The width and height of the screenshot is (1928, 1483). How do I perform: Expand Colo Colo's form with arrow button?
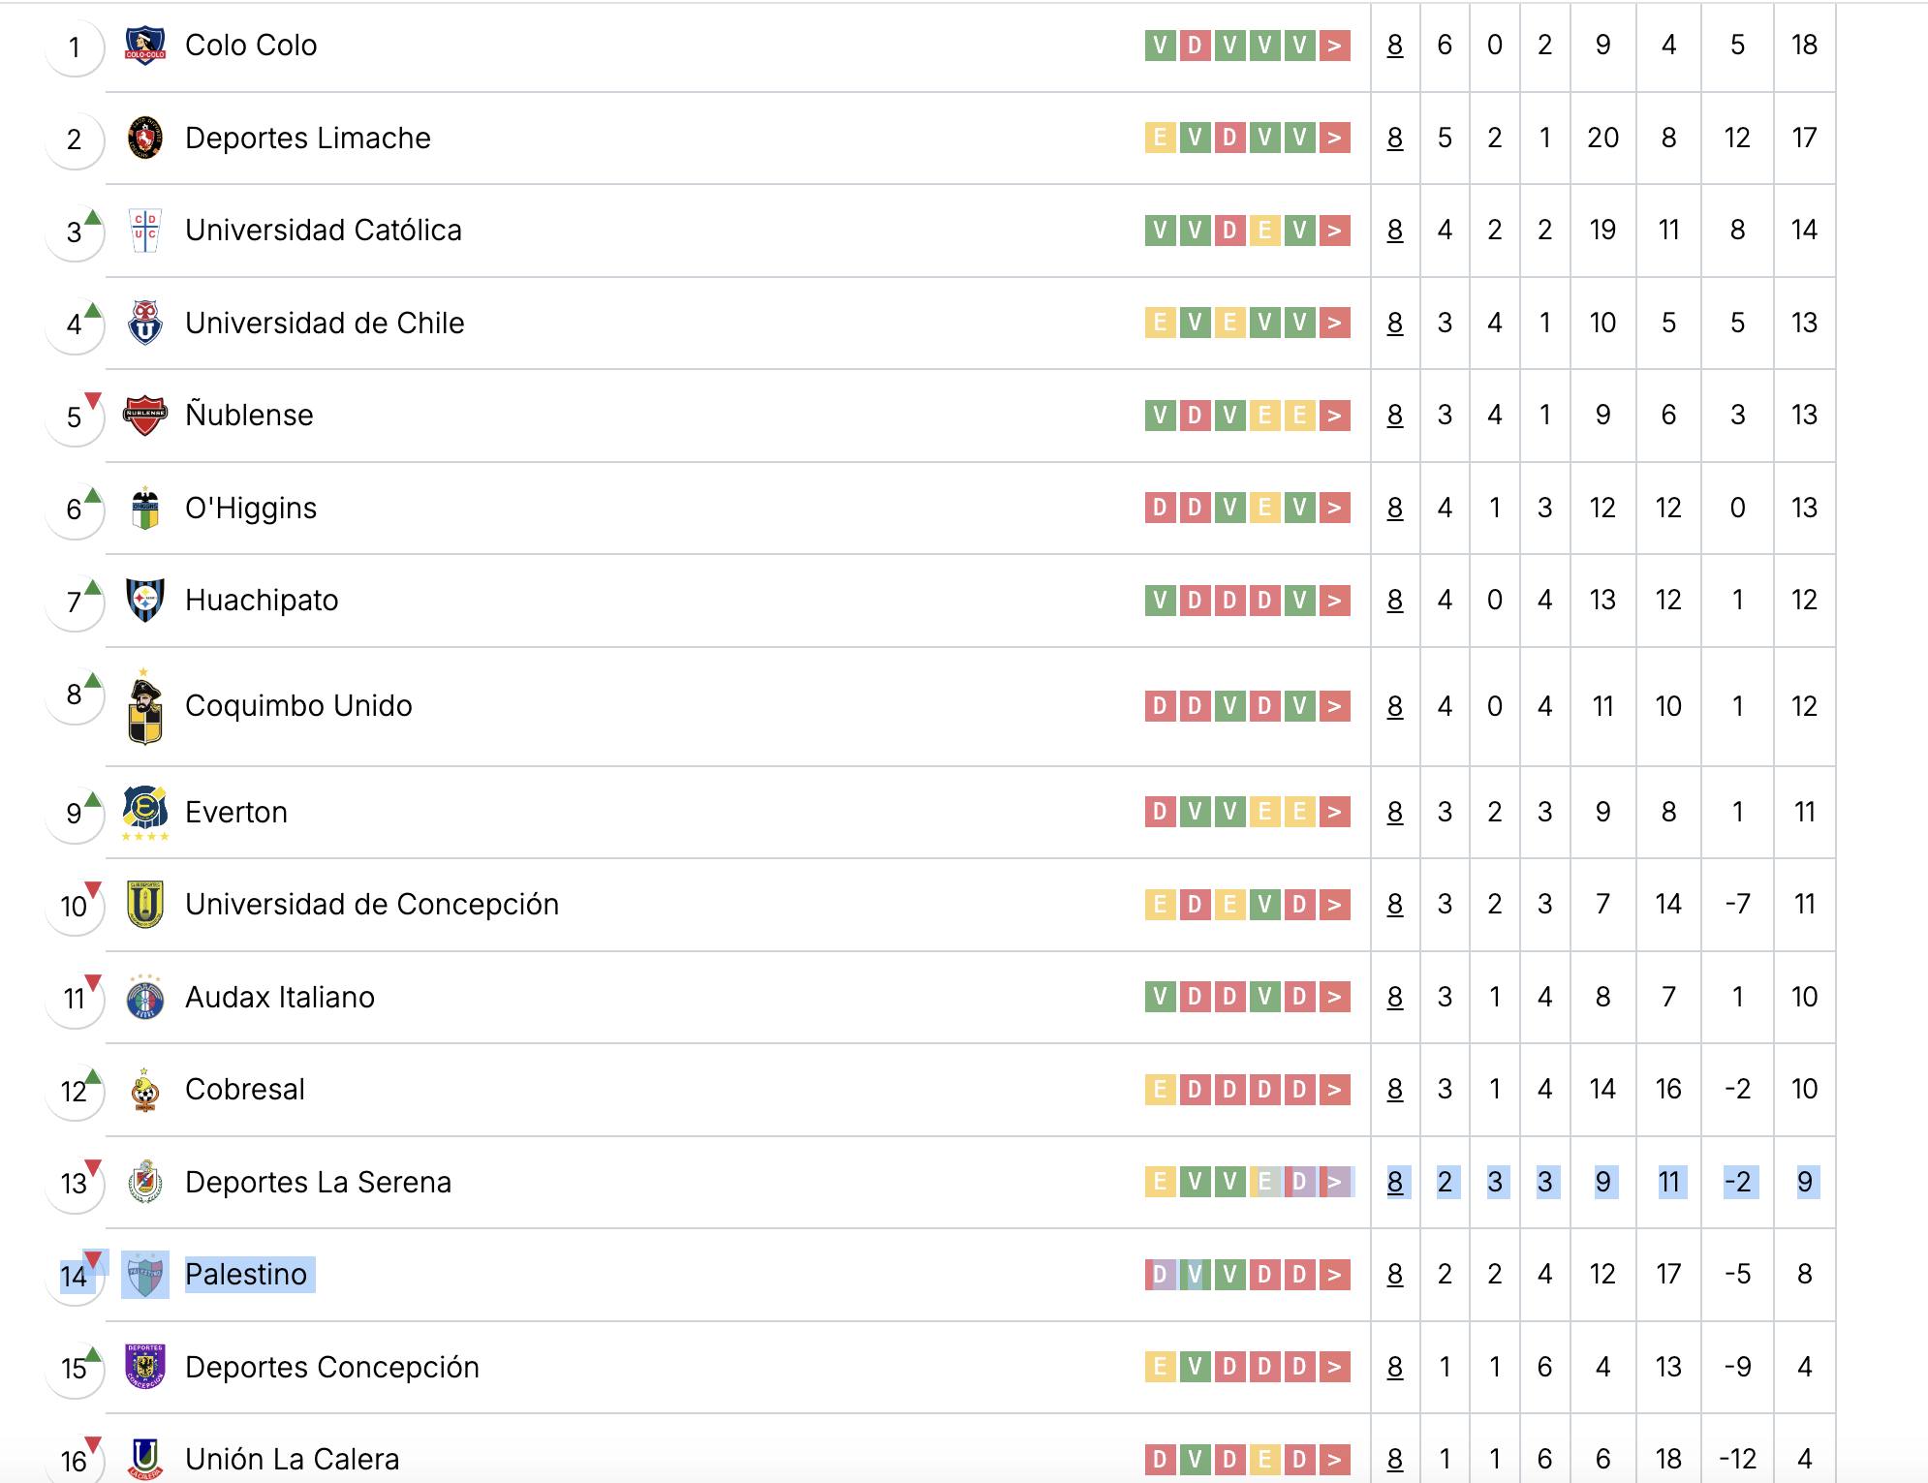click(x=1335, y=46)
